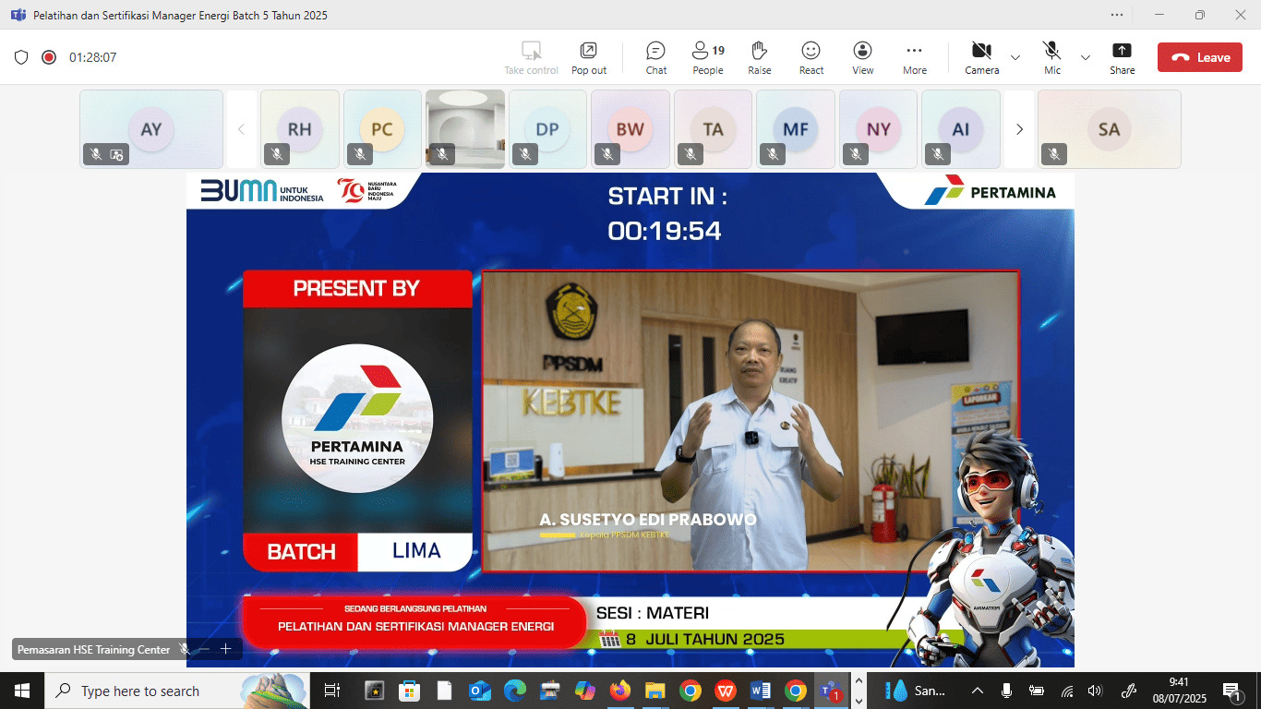The width and height of the screenshot is (1261, 709).
Task: Select participant RH tile
Action: (300, 129)
